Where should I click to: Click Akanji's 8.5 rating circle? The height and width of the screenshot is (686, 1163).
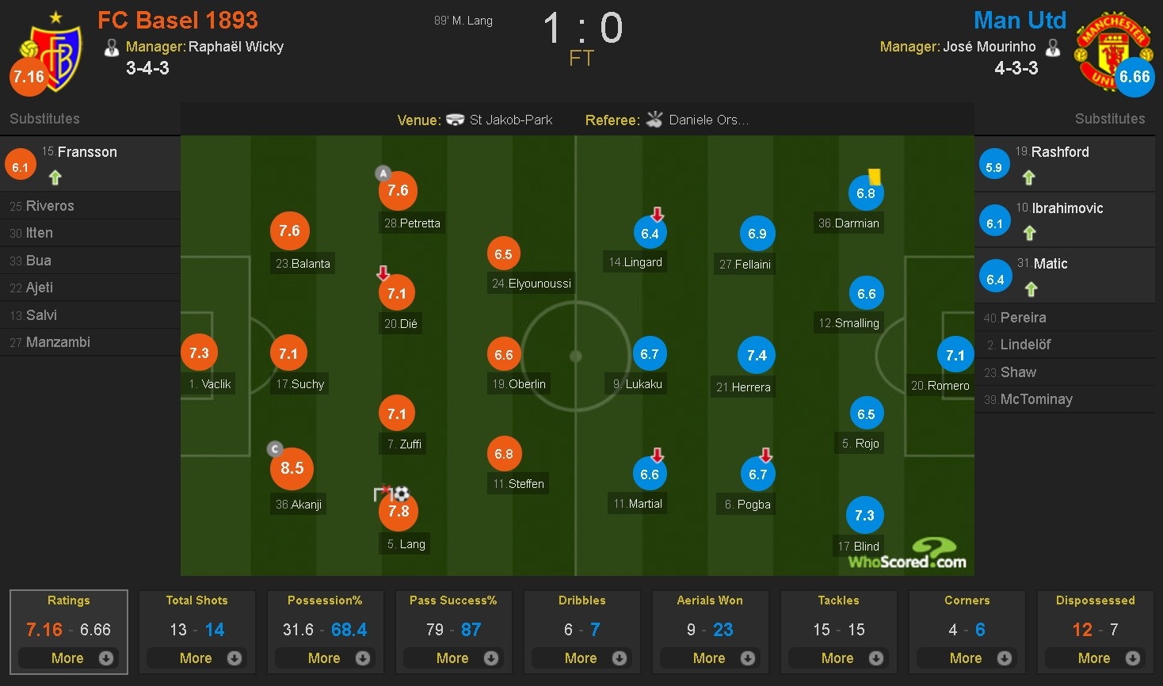coord(292,468)
